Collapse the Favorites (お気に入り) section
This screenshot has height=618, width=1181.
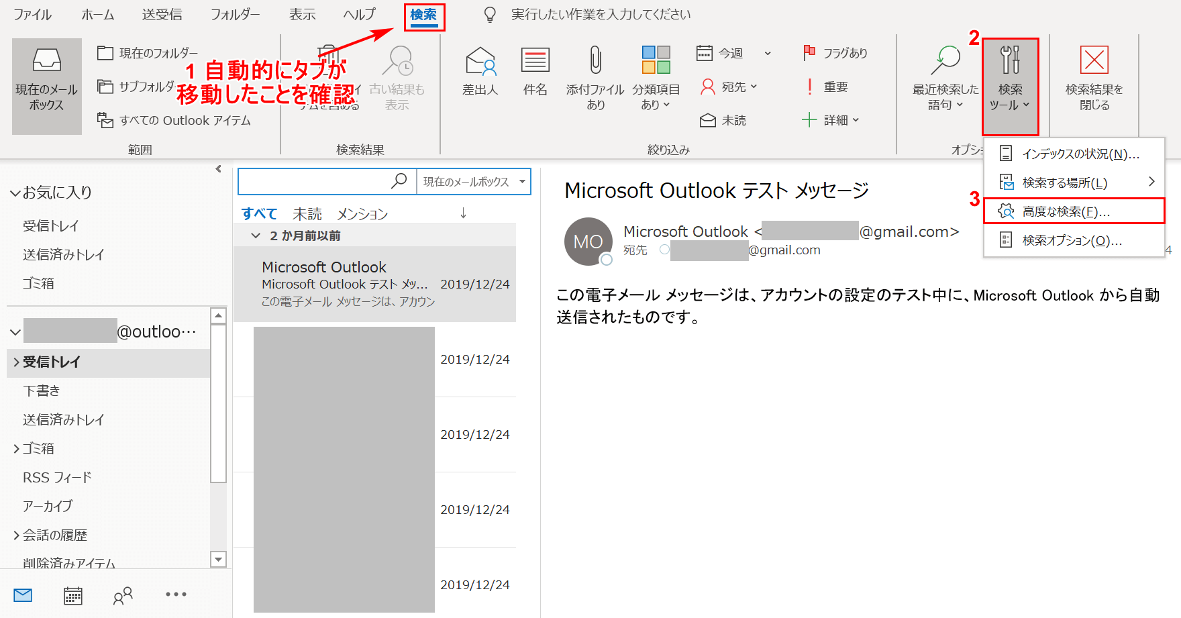click(x=15, y=193)
